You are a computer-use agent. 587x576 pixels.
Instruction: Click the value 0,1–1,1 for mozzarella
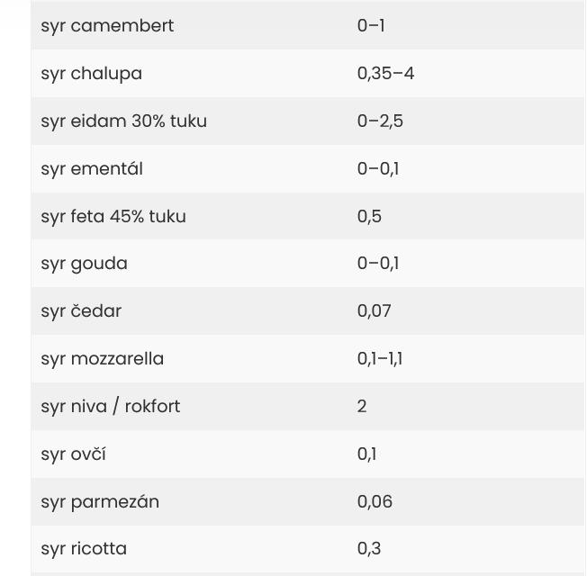[x=380, y=359]
